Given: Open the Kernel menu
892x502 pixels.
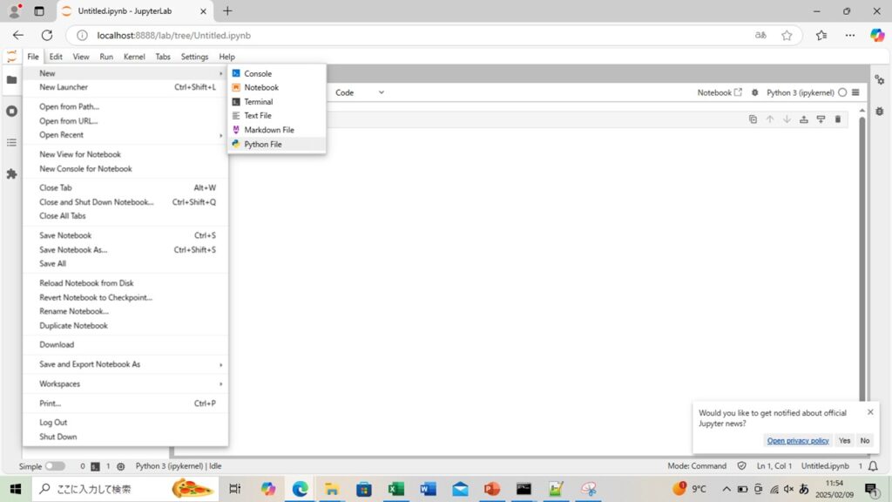Looking at the screenshot, I should [134, 57].
